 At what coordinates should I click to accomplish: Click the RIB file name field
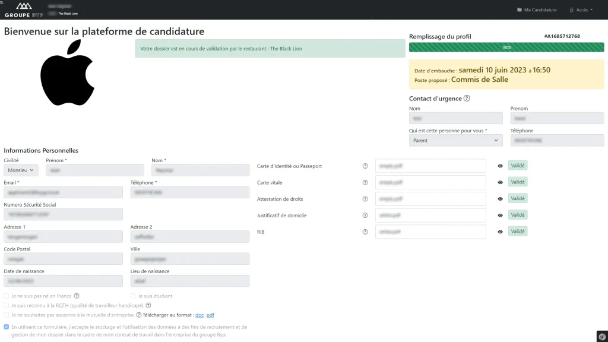click(430, 232)
